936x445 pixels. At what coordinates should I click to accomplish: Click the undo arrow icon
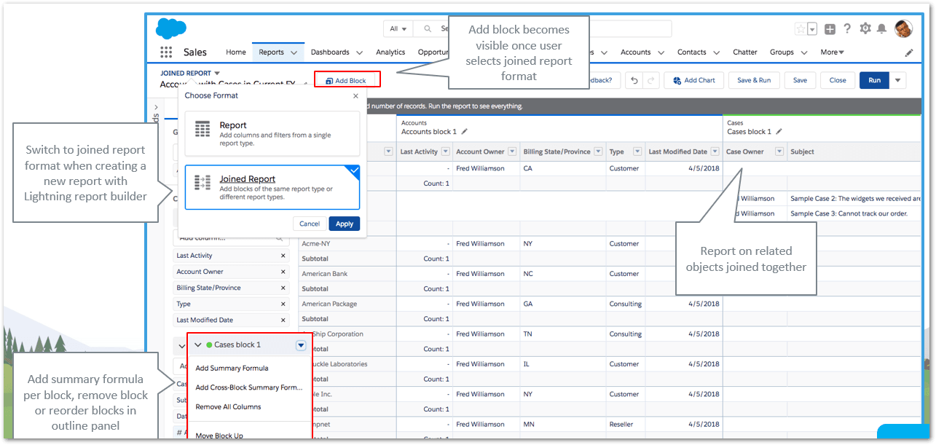pos(634,80)
